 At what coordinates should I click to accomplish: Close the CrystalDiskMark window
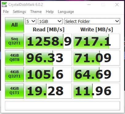coord(117,5)
